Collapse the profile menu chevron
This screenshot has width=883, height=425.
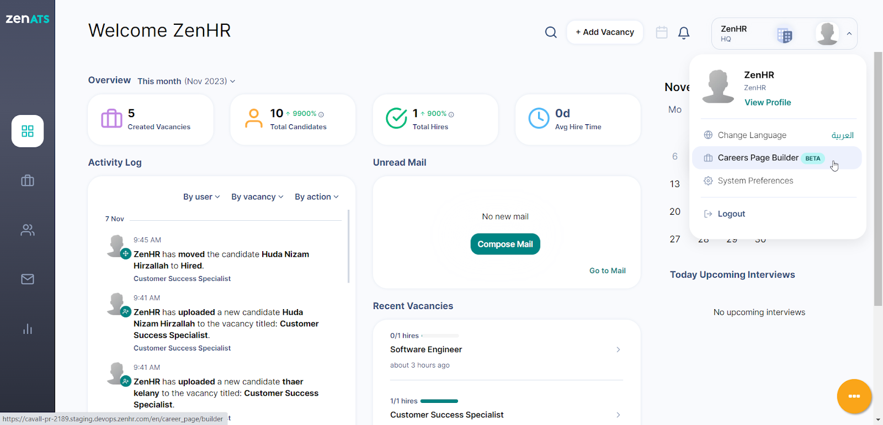tap(849, 34)
